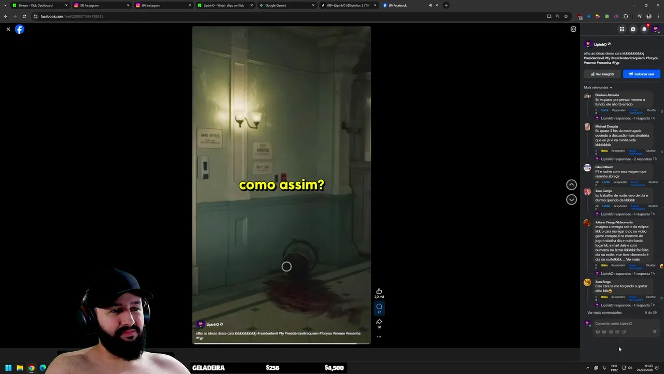The width and height of the screenshot is (664, 374).
Task: Open emoji picker in comment box
Action: [604, 331]
